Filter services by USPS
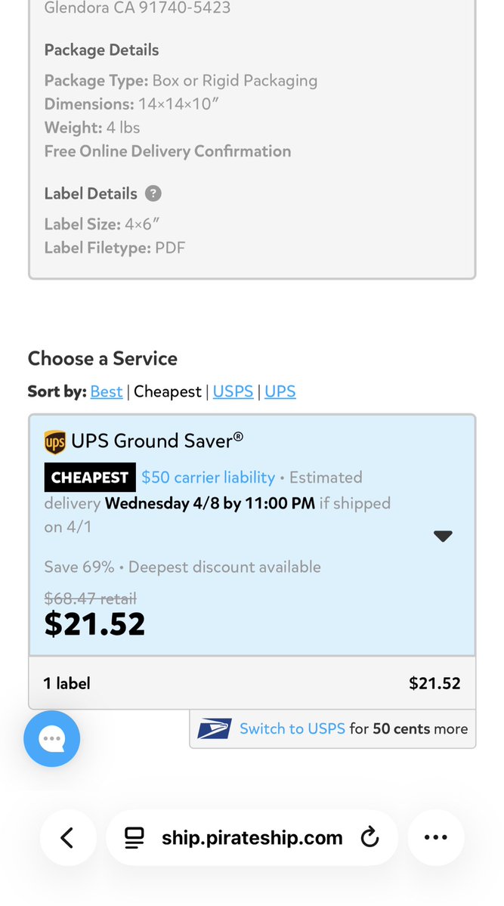Viewport: 504px width, 906px height. coord(233,391)
